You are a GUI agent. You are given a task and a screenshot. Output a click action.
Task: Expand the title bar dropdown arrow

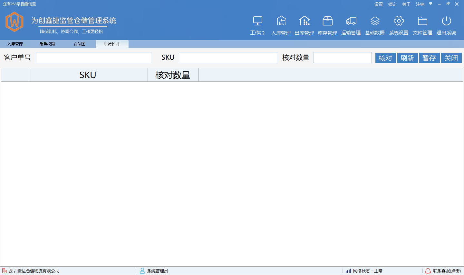pyautogui.click(x=430, y=4)
